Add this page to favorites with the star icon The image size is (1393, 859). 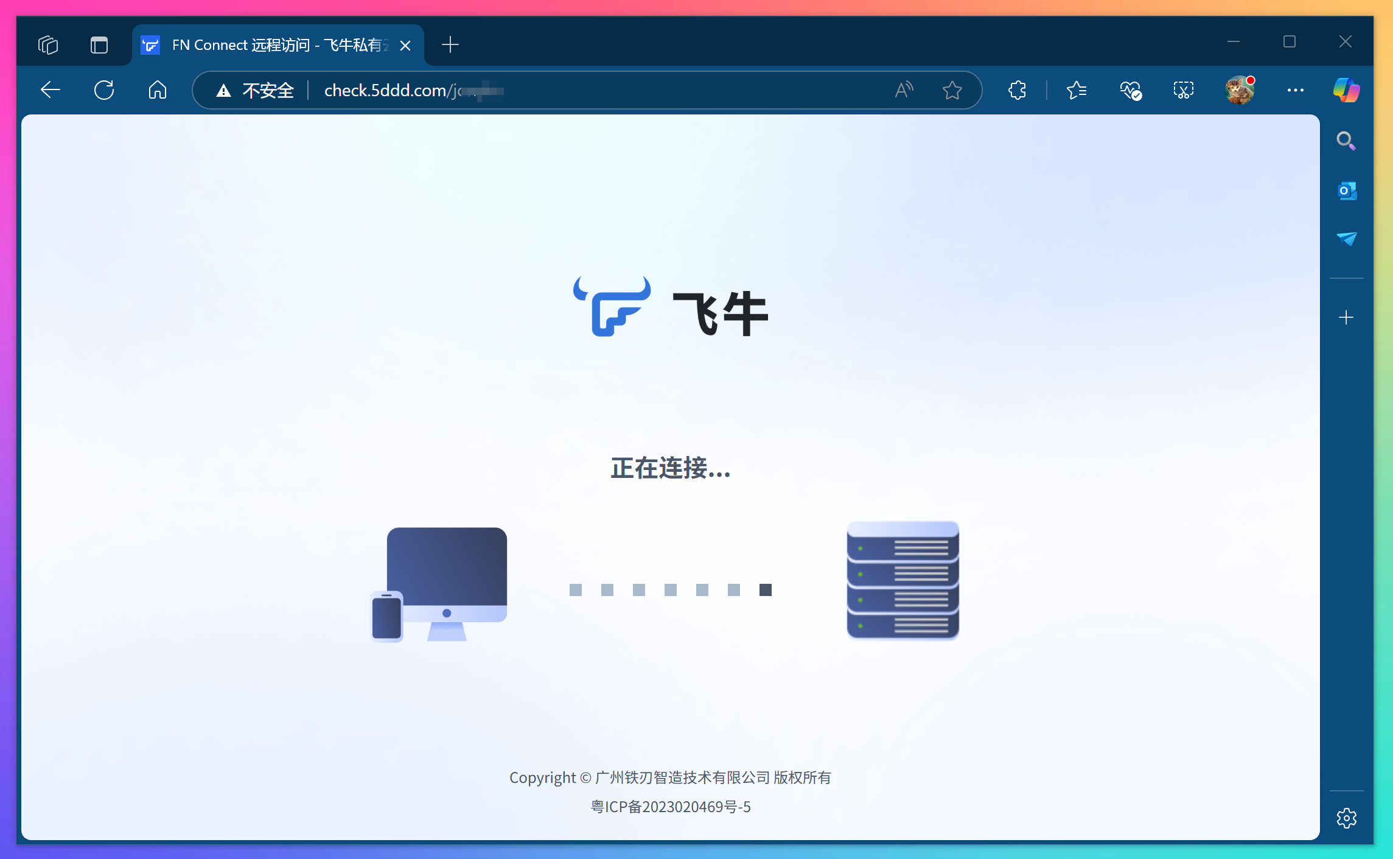pos(952,90)
